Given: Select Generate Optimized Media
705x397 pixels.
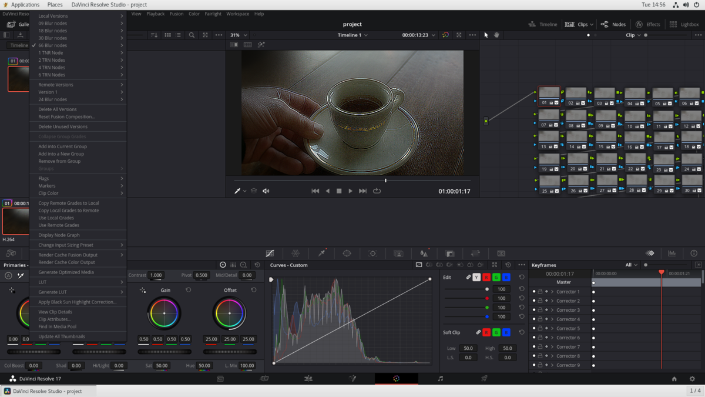Looking at the screenshot, I should point(78,272).
